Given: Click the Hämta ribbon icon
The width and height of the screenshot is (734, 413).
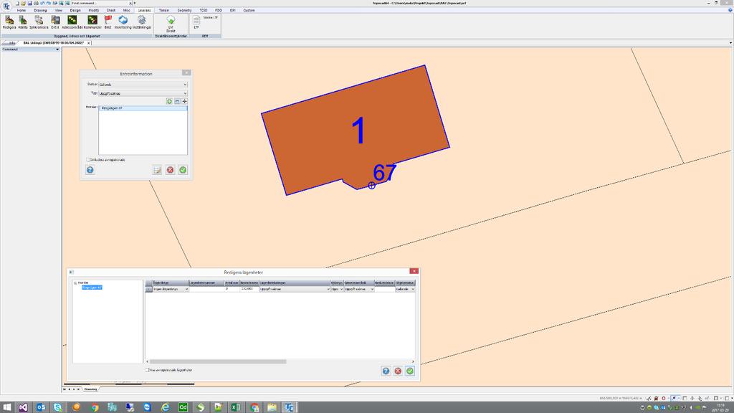Looking at the screenshot, I should pos(23,22).
